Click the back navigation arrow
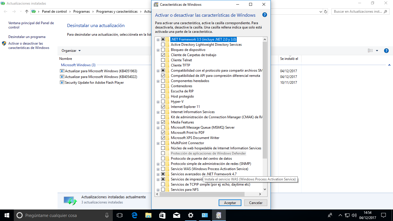393x221 pixels. point(6,12)
